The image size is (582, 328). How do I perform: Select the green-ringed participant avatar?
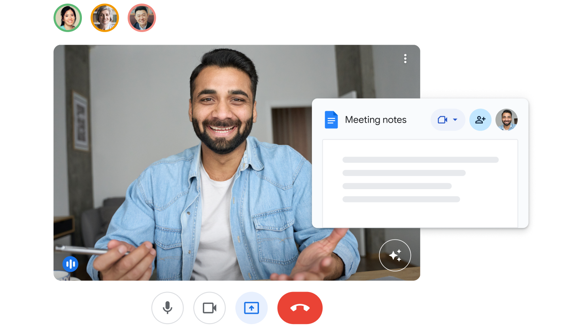click(x=68, y=18)
